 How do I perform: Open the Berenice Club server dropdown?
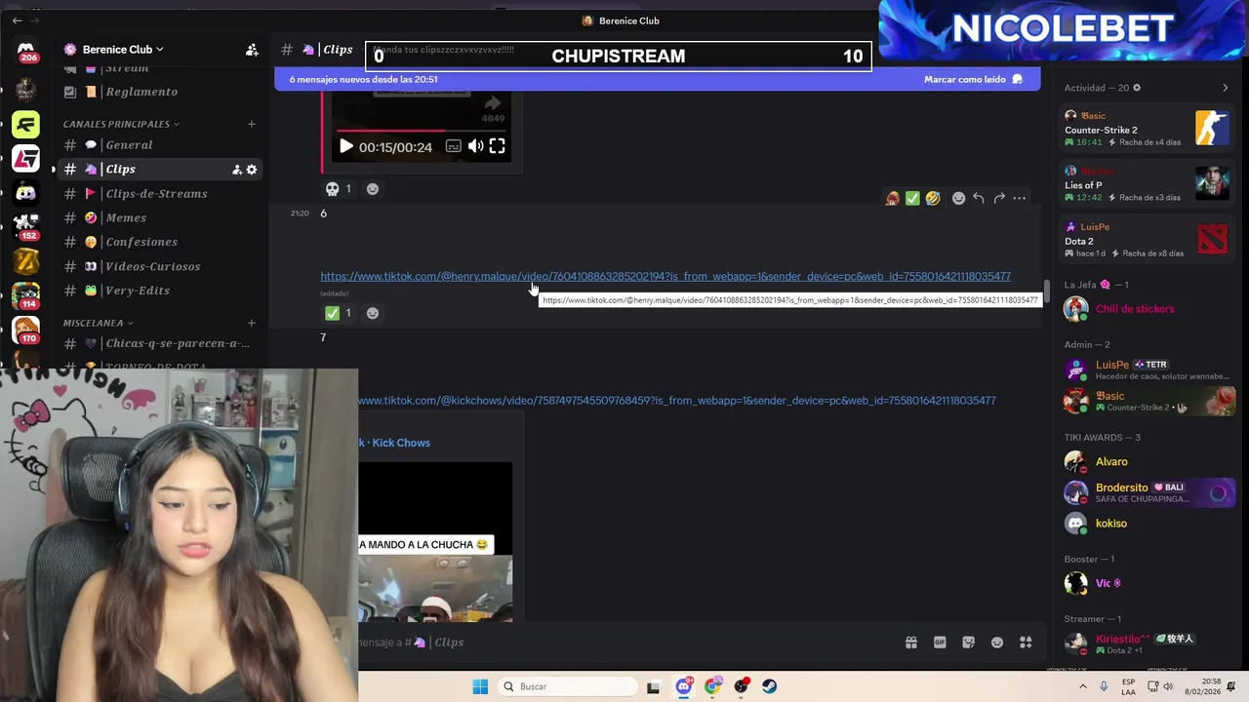click(x=123, y=50)
